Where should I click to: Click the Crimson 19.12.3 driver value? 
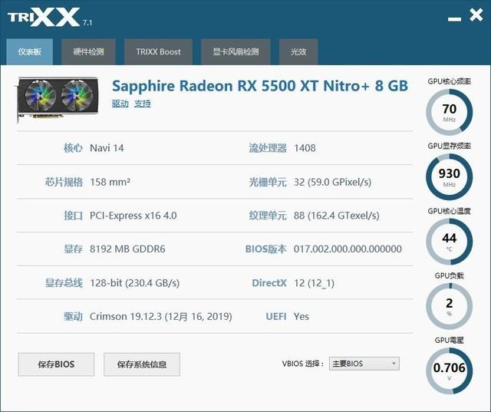(160, 317)
